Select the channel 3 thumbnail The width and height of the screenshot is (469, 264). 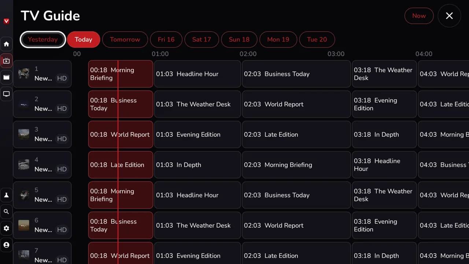pos(24,134)
